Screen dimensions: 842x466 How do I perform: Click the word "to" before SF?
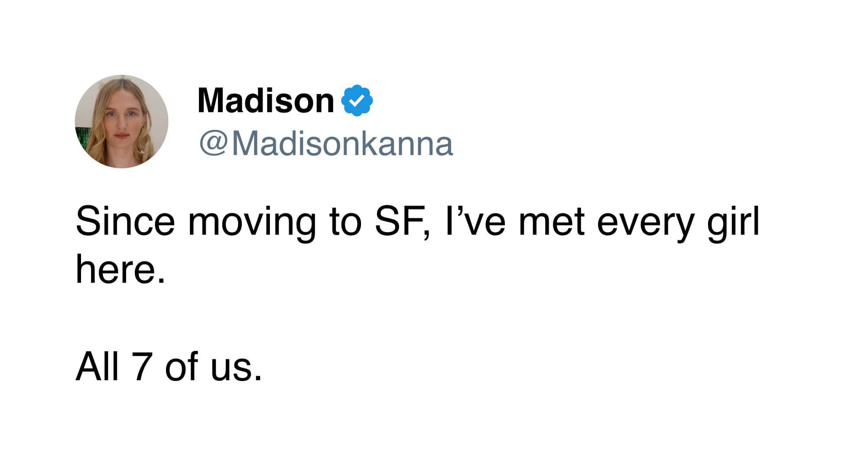coord(345,222)
